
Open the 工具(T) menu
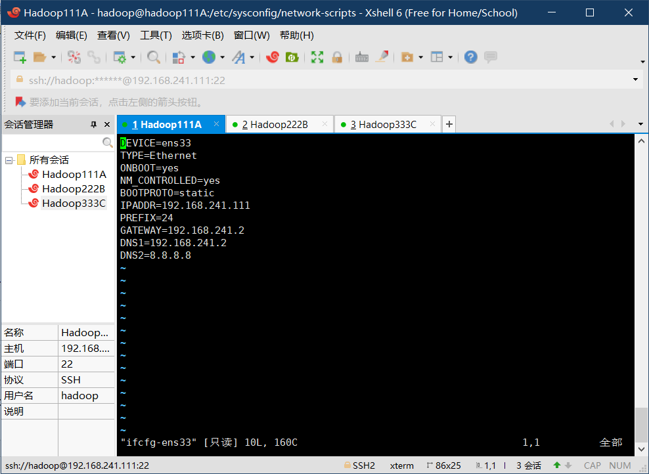(x=156, y=35)
